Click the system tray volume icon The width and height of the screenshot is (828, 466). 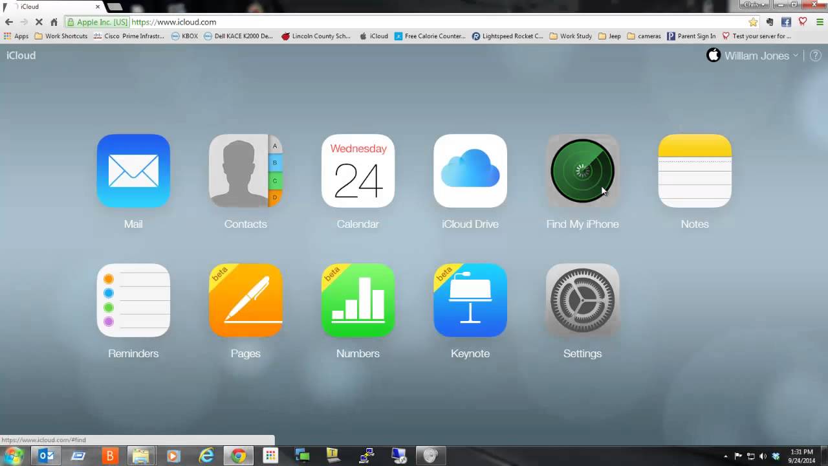click(763, 456)
